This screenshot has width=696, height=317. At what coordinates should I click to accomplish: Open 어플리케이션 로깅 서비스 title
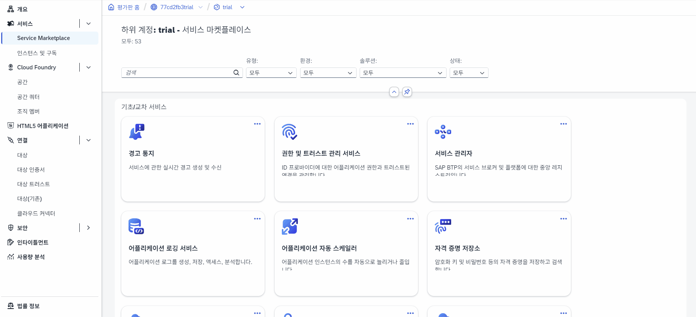[x=163, y=248]
